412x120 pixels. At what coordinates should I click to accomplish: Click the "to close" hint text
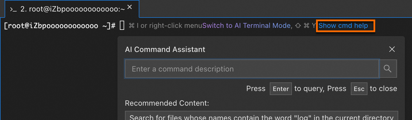(x=383, y=89)
